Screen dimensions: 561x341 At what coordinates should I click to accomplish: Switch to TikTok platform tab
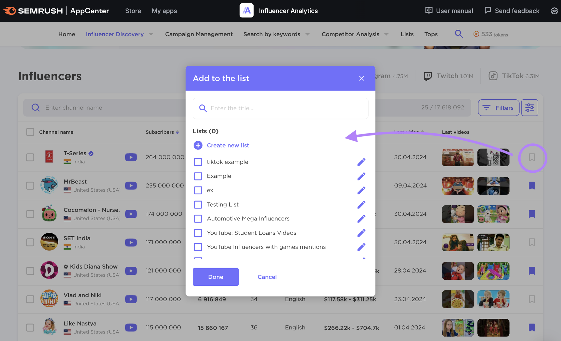tap(514, 76)
